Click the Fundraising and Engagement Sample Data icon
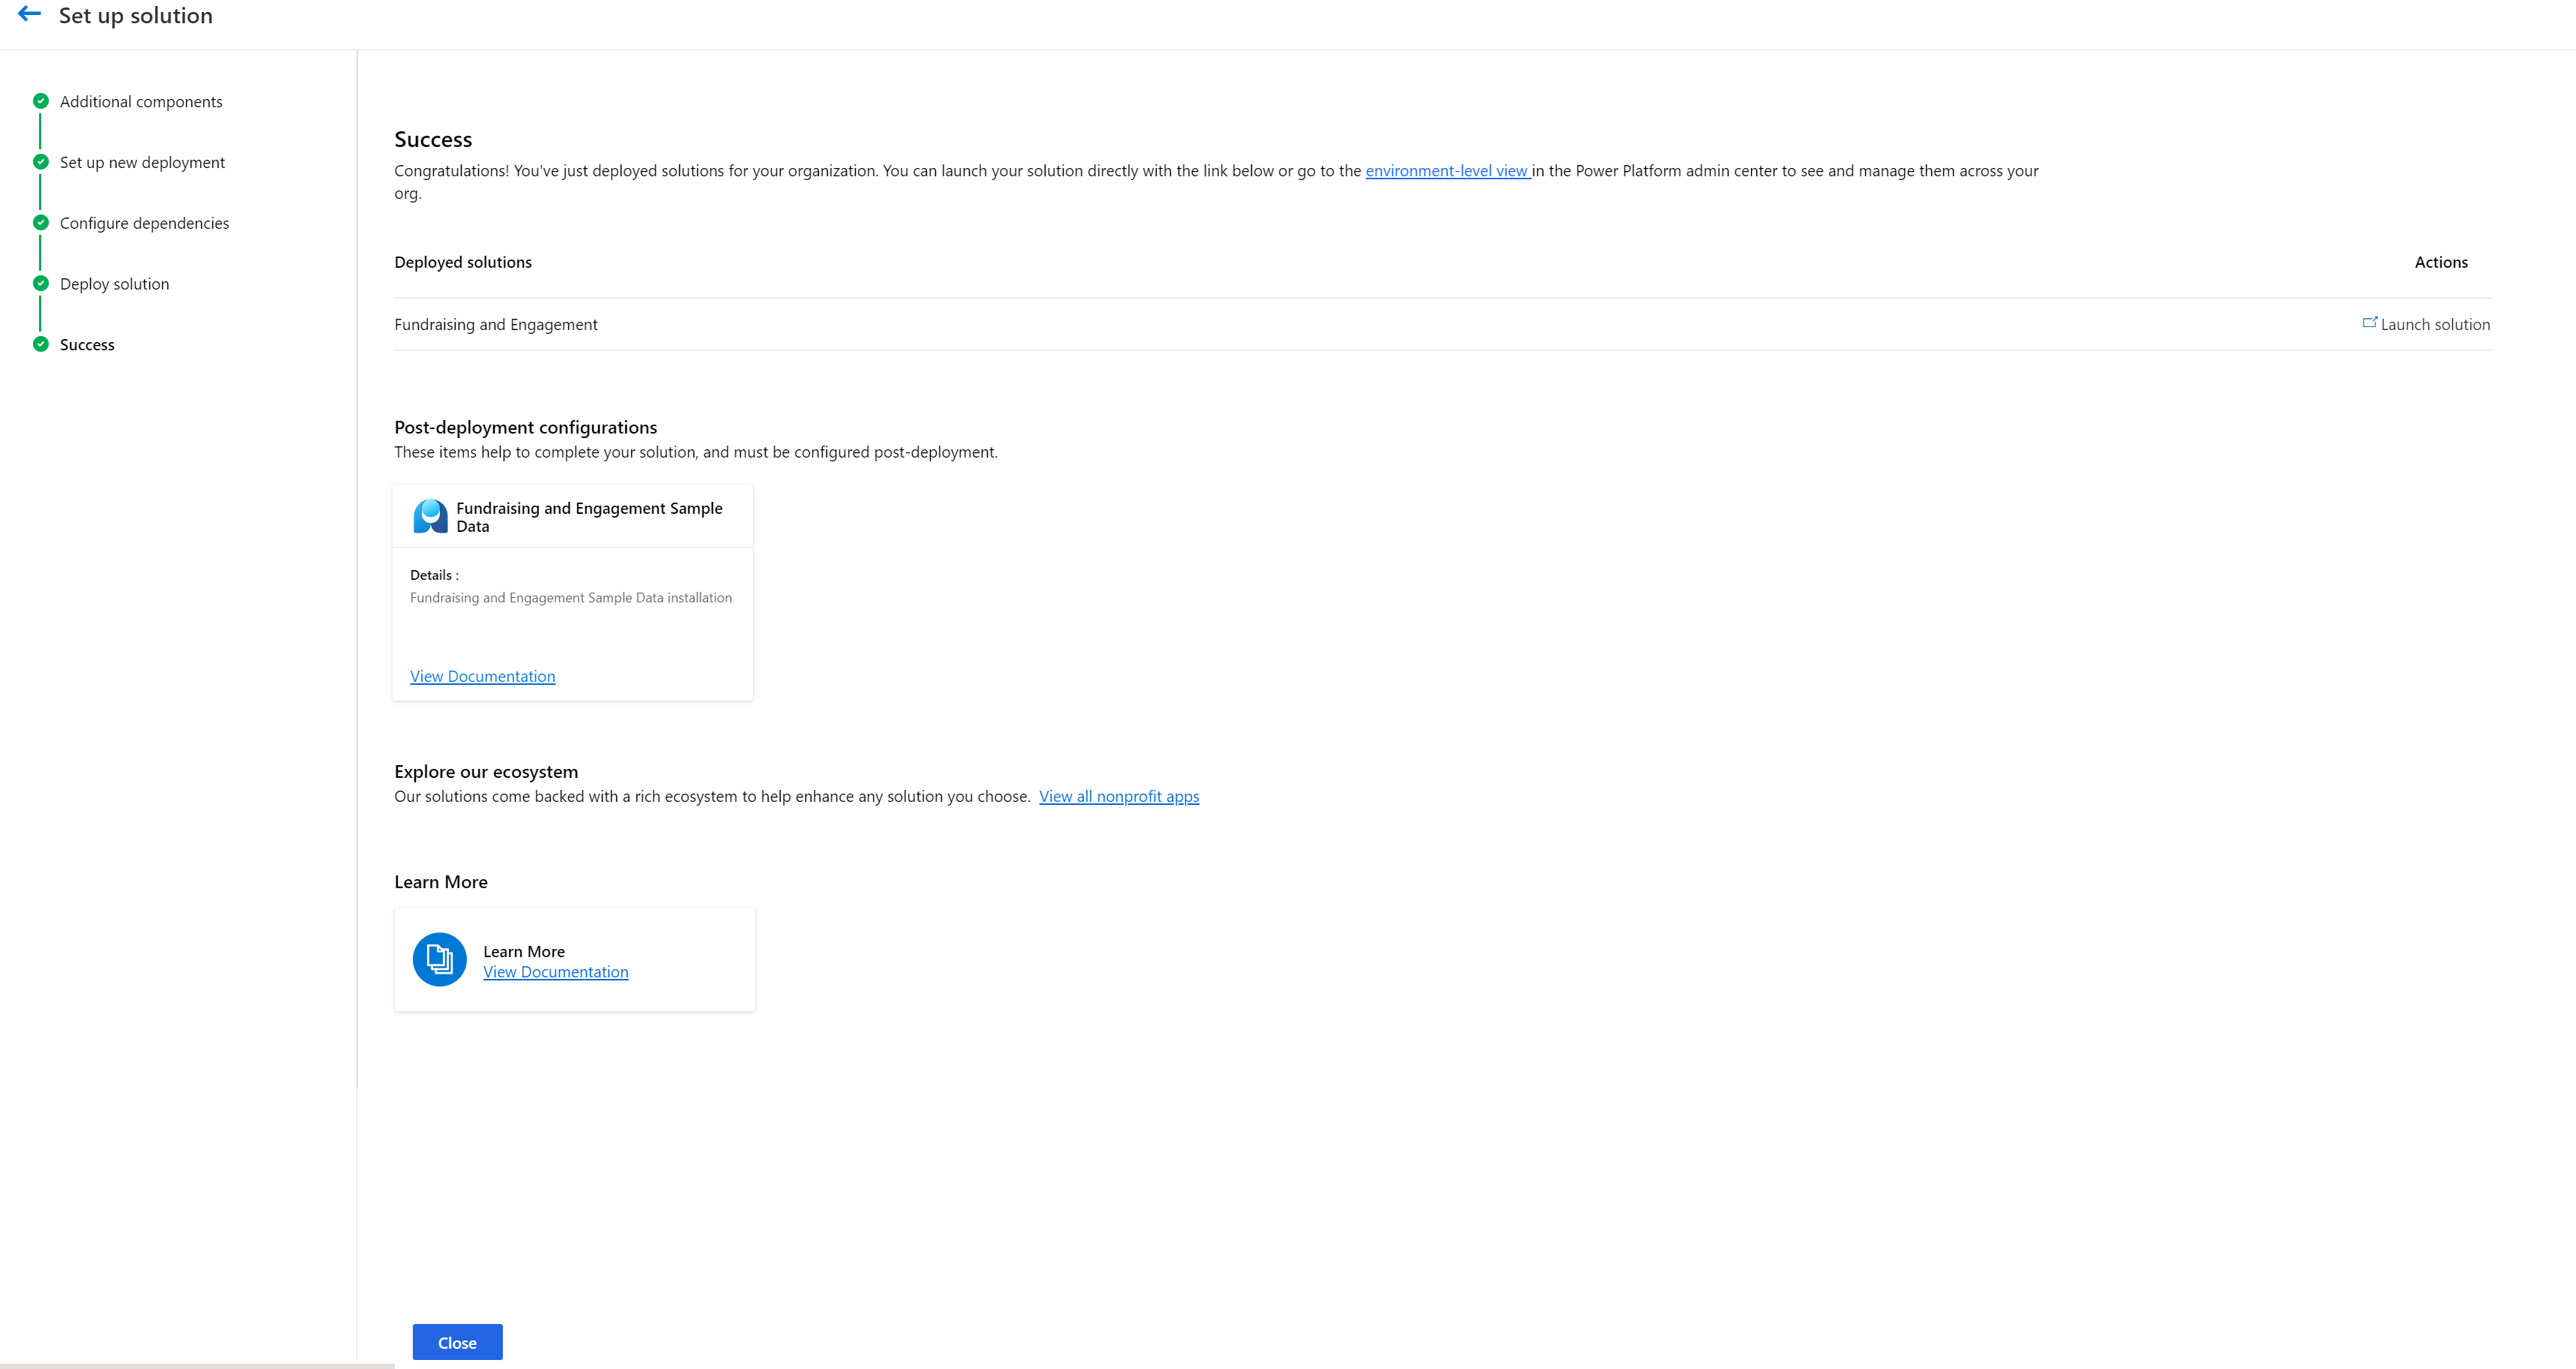The width and height of the screenshot is (2576, 1369). pyautogui.click(x=429, y=516)
